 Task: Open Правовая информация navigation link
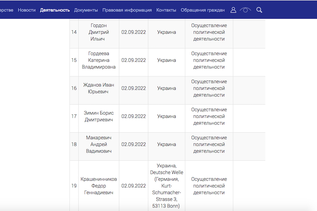(x=127, y=10)
